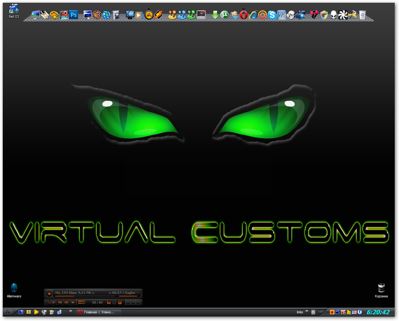Viewport: 399px width, 321px height.
Task: Enable the lock toggle on the player
Action: (x=120, y=302)
